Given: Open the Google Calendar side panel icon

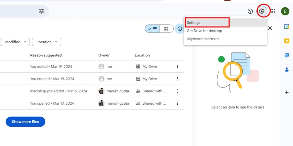Looking at the screenshot, I should [x=287, y=27].
